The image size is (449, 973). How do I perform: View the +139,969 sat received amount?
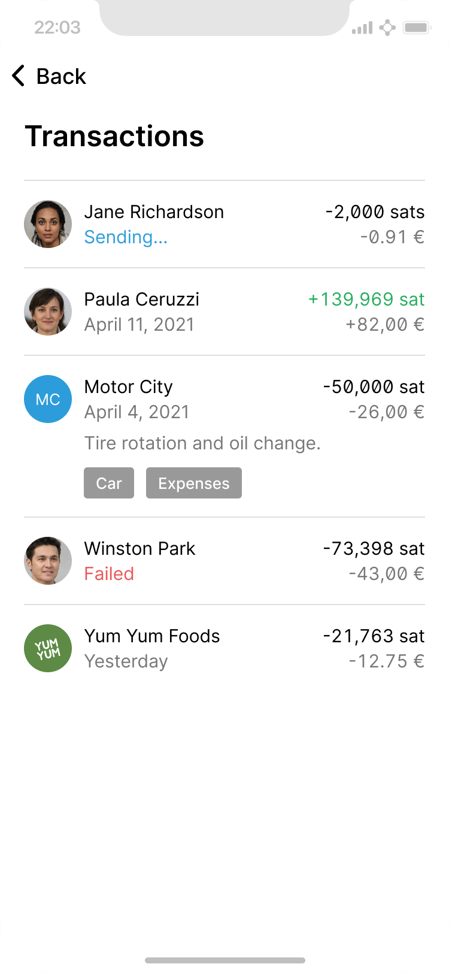point(366,299)
